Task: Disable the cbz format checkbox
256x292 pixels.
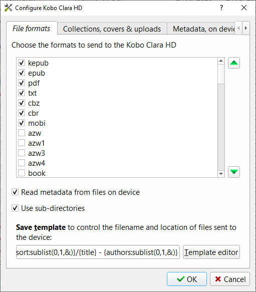Action: (22, 103)
